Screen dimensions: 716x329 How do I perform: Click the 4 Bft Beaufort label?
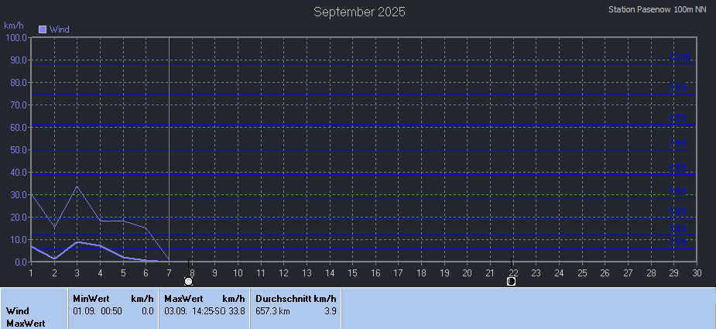click(677, 211)
